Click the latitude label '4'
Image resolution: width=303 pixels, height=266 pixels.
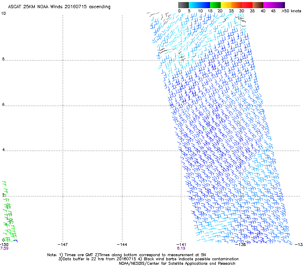click(x=3, y=150)
